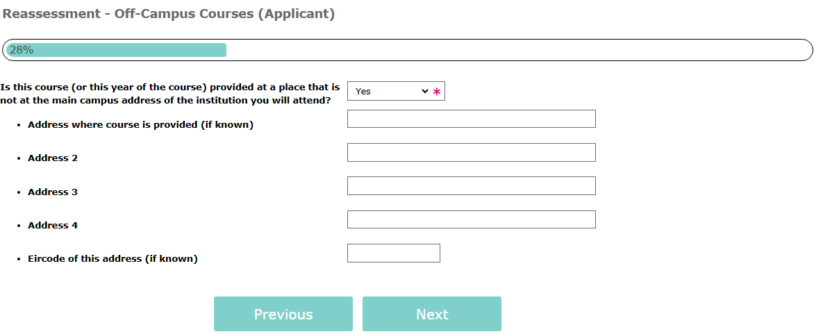814x334 pixels.
Task: Click the 'Address where course is provided' label
Action: pos(140,125)
